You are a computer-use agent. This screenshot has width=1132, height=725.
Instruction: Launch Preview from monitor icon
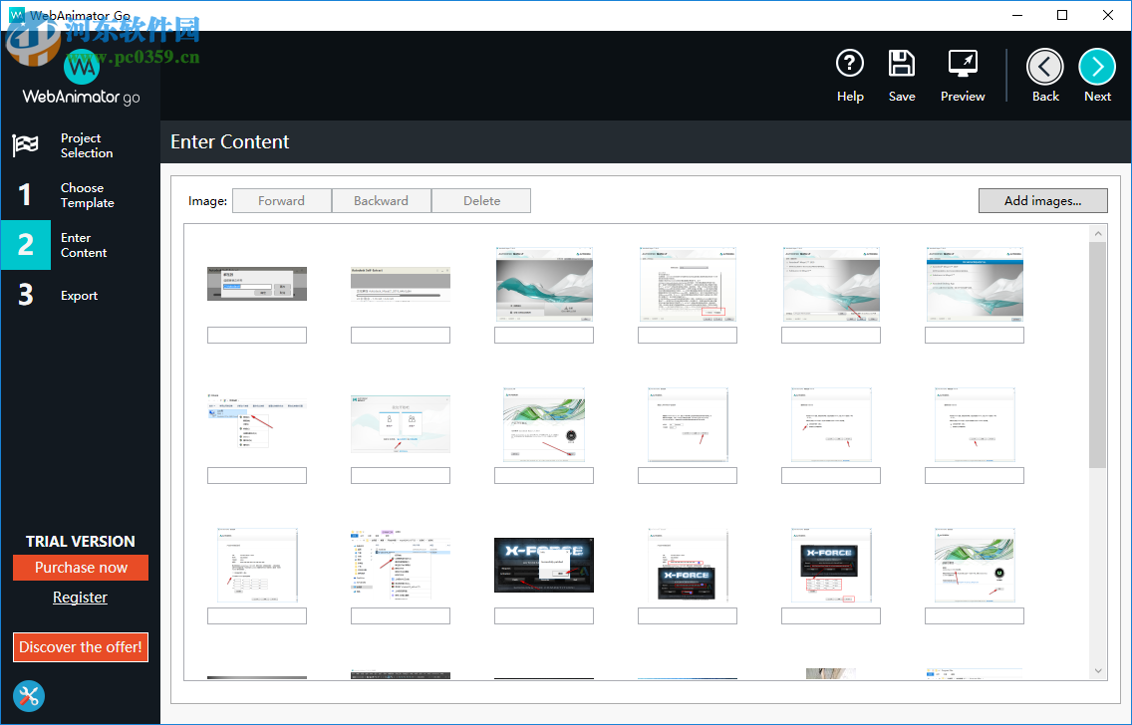point(963,64)
